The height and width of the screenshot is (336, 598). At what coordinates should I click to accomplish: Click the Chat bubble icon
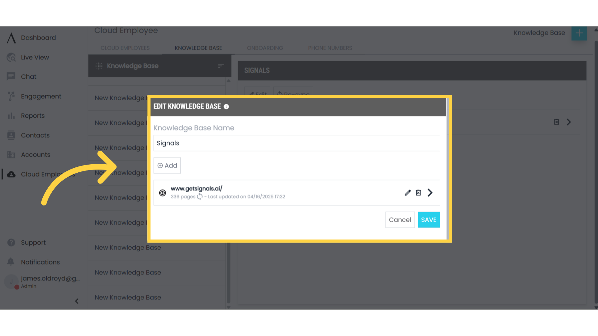pyautogui.click(x=11, y=77)
